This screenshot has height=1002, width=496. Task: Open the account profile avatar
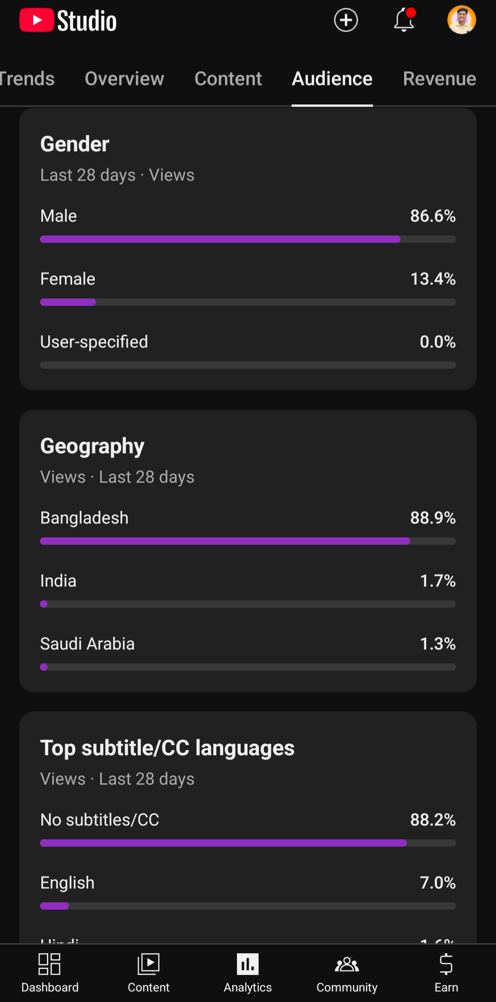[462, 20]
